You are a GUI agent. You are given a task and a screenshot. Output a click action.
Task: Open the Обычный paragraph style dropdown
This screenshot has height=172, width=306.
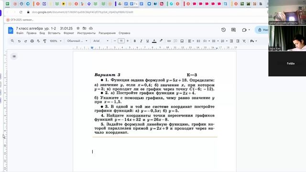[77, 41]
